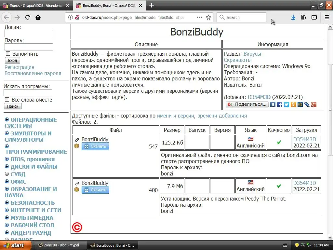Image resolution: width=333 pixels, height=250 pixels.
Task: Open the АНДЕРГРАУНД category link
Action: (31, 232)
